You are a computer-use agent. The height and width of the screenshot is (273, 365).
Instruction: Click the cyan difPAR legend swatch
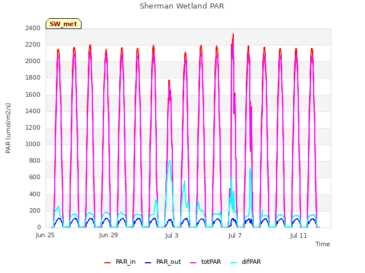tap(233, 263)
